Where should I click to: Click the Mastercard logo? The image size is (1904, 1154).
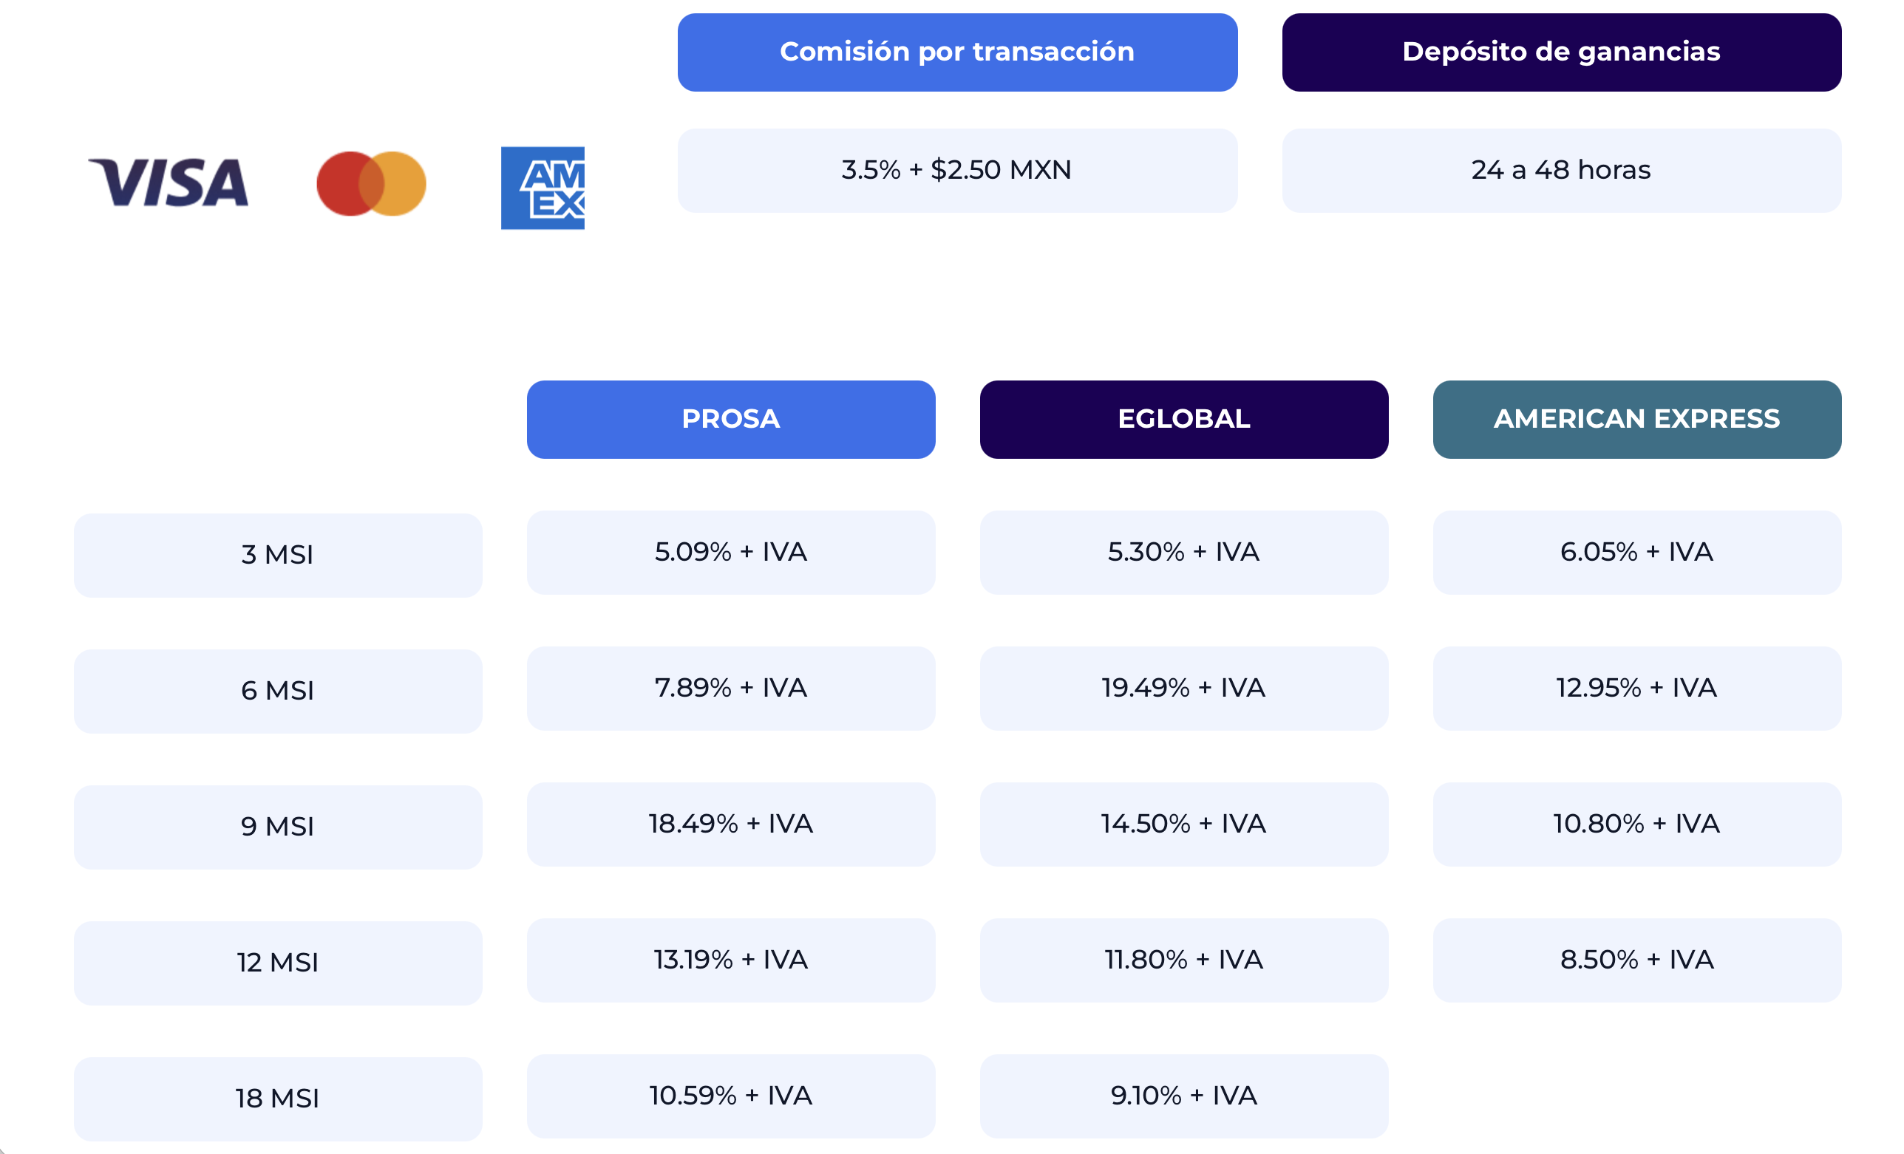pyautogui.click(x=371, y=184)
